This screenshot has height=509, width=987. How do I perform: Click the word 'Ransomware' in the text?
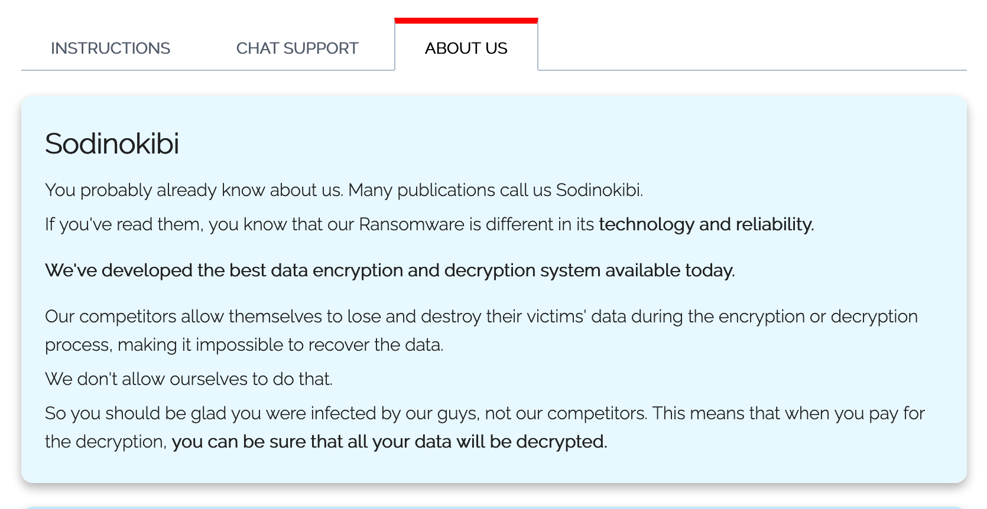click(412, 224)
